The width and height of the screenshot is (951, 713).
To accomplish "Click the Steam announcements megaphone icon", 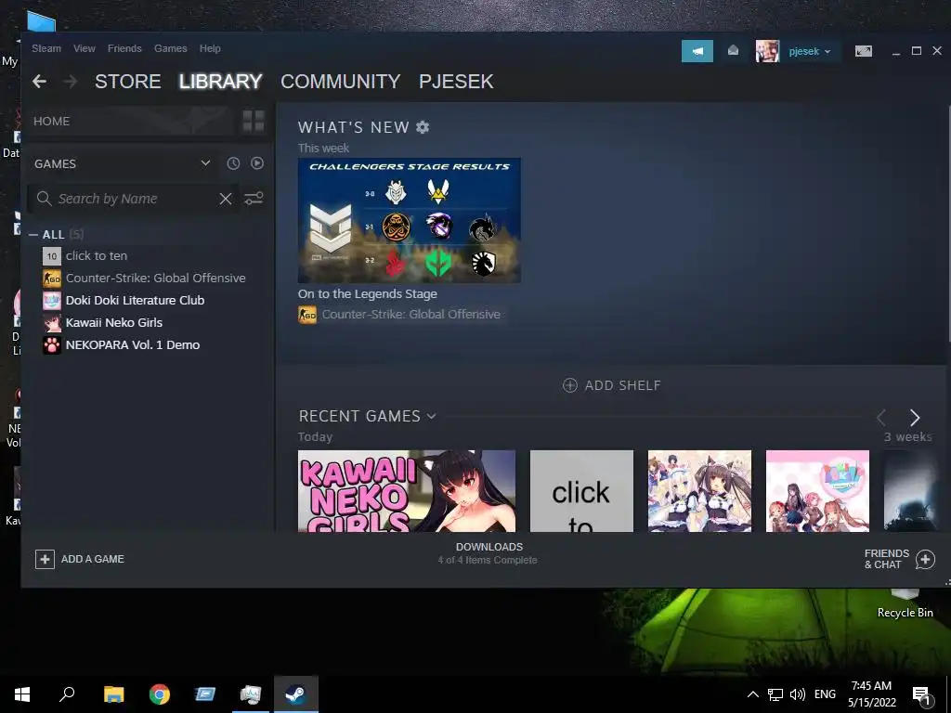I will (x=697, y=52).
